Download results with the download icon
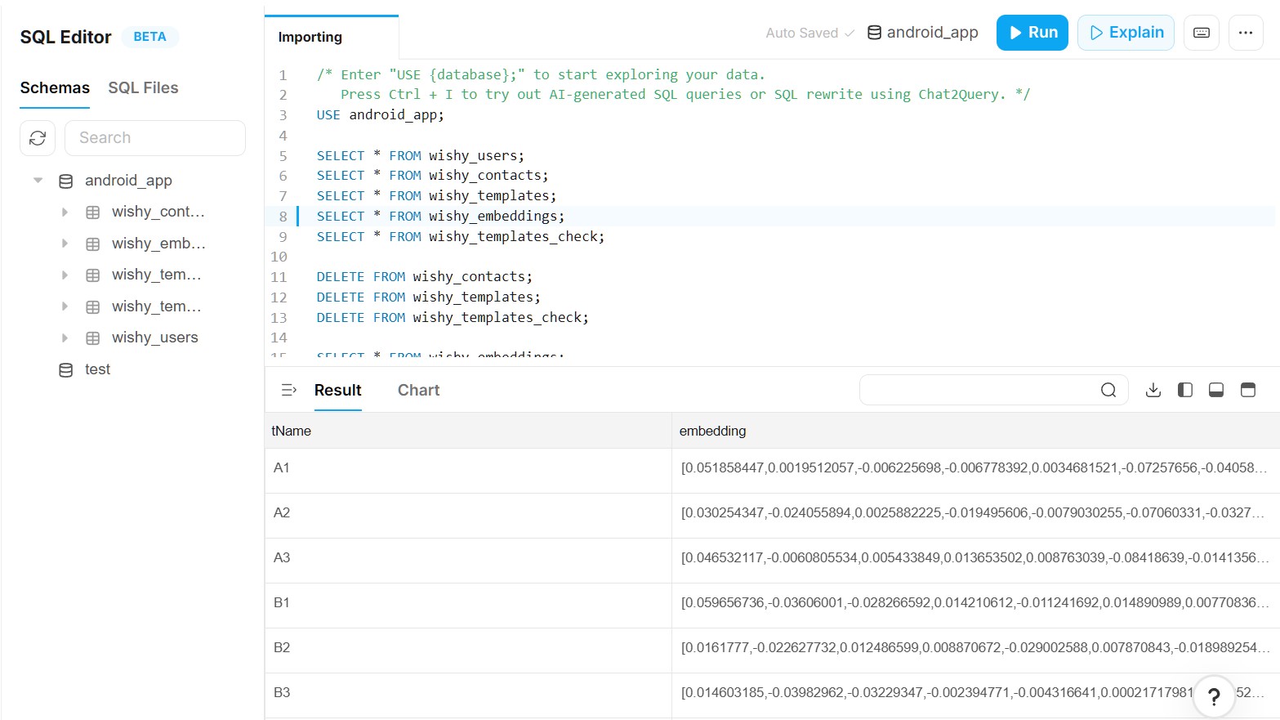 point(1153,390)
